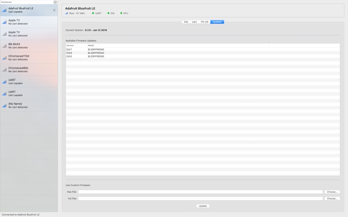The image size is (348, 217).
Task: Click current version 0.7.0 - Jan 12 2016
Action: pos(96,30)
